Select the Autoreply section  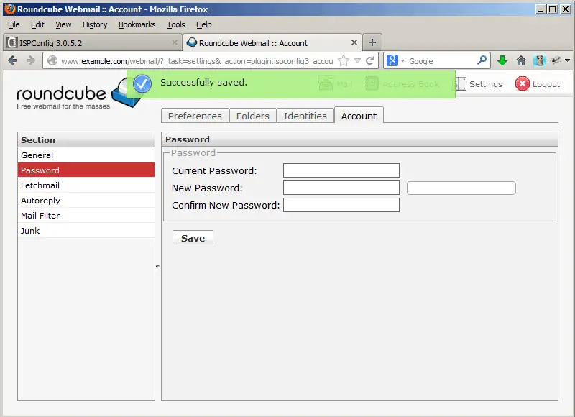86,201
